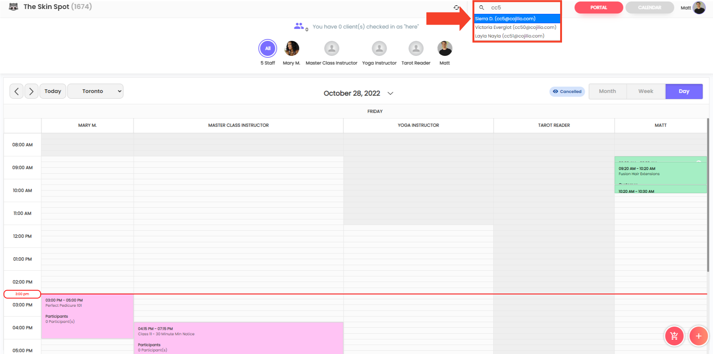This screenshot has height=354, width=713.
Task: Toggle Cancelled appointments visibility
Action: pyautogui.click(x=567, y=91)
